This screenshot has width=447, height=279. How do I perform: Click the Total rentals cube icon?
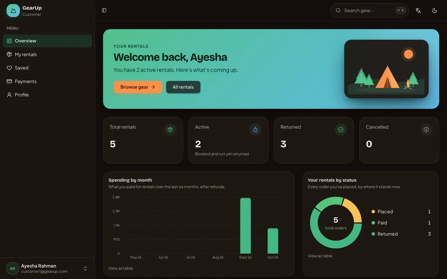click(x=170, y=129)
